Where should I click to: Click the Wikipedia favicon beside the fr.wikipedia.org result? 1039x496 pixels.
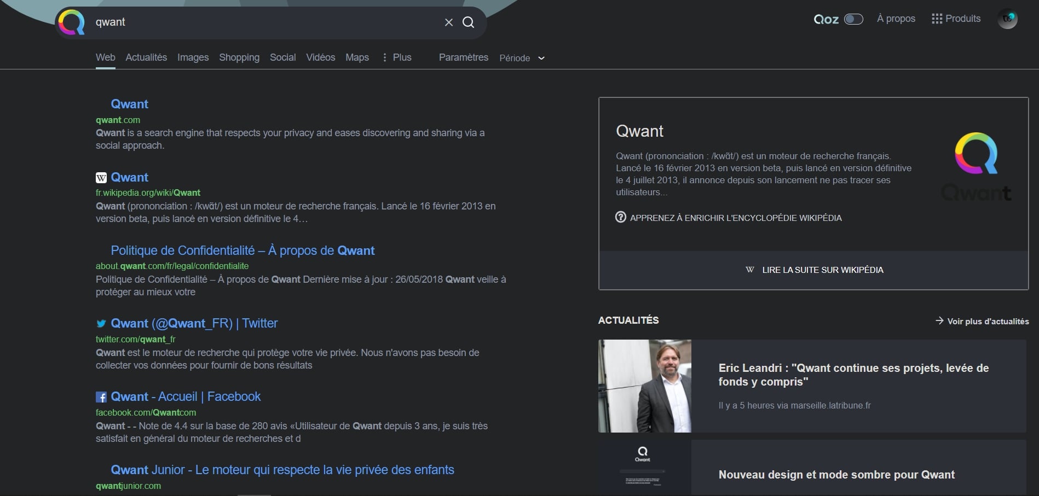click(x=101, y=178)
